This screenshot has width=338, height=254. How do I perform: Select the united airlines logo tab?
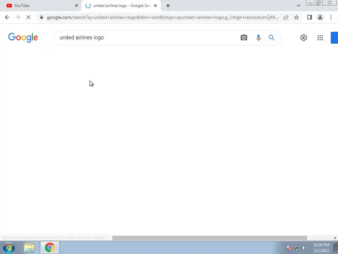(121, 6)
